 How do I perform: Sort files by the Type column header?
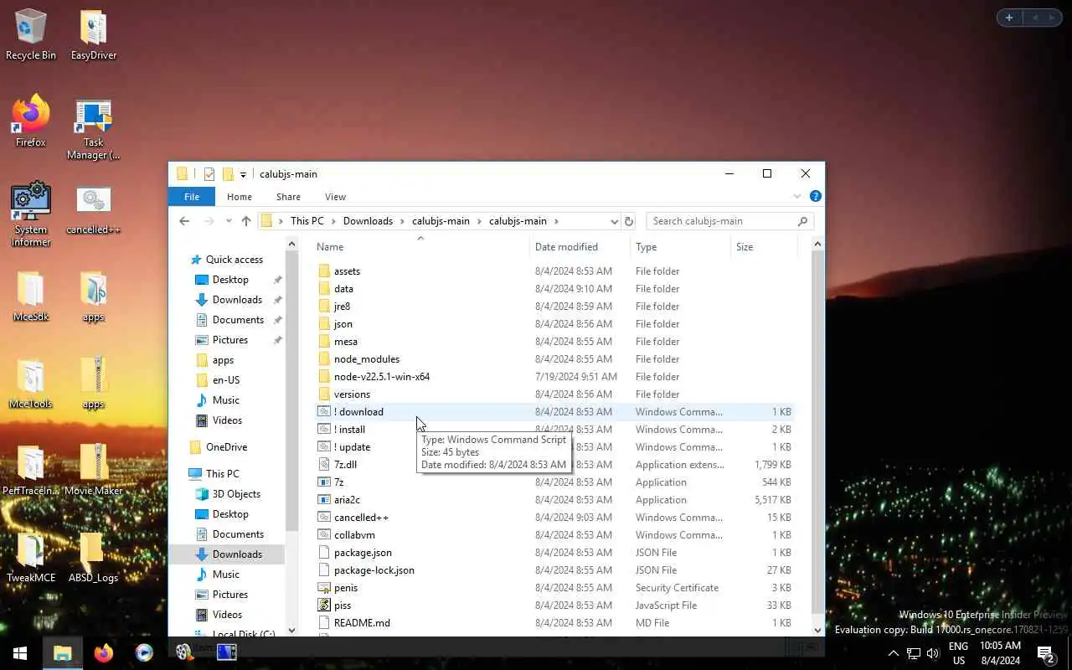(680, 247)
